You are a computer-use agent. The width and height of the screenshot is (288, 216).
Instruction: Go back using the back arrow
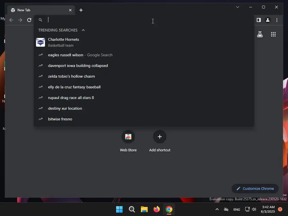point(11,20)
